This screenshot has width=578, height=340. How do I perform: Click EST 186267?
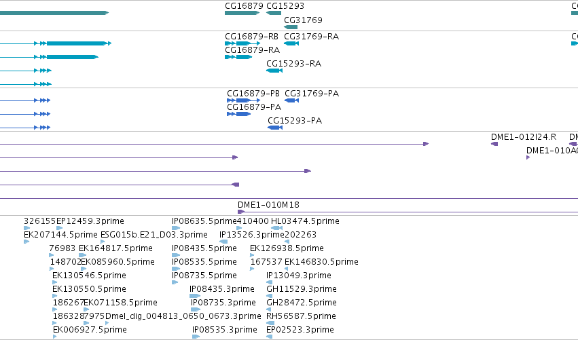pos(55,309)
